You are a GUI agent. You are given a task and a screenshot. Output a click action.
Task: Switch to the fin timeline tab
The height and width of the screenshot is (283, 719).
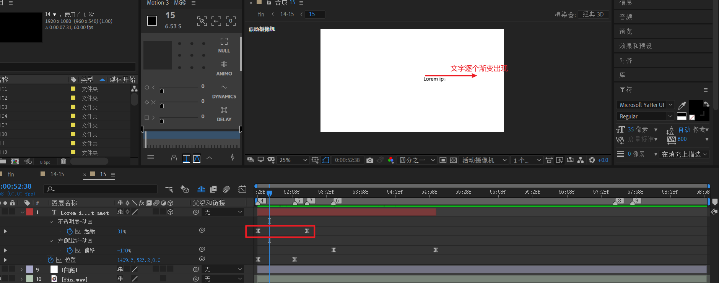coord(11,174)
